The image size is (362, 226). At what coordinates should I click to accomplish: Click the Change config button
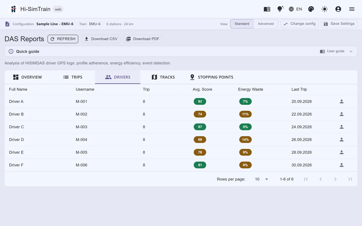(299, 24)
